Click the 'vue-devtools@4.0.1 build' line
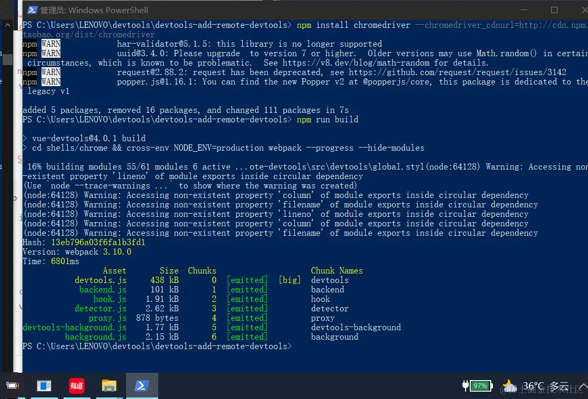588x399 pixels. [x=88, y=138]
